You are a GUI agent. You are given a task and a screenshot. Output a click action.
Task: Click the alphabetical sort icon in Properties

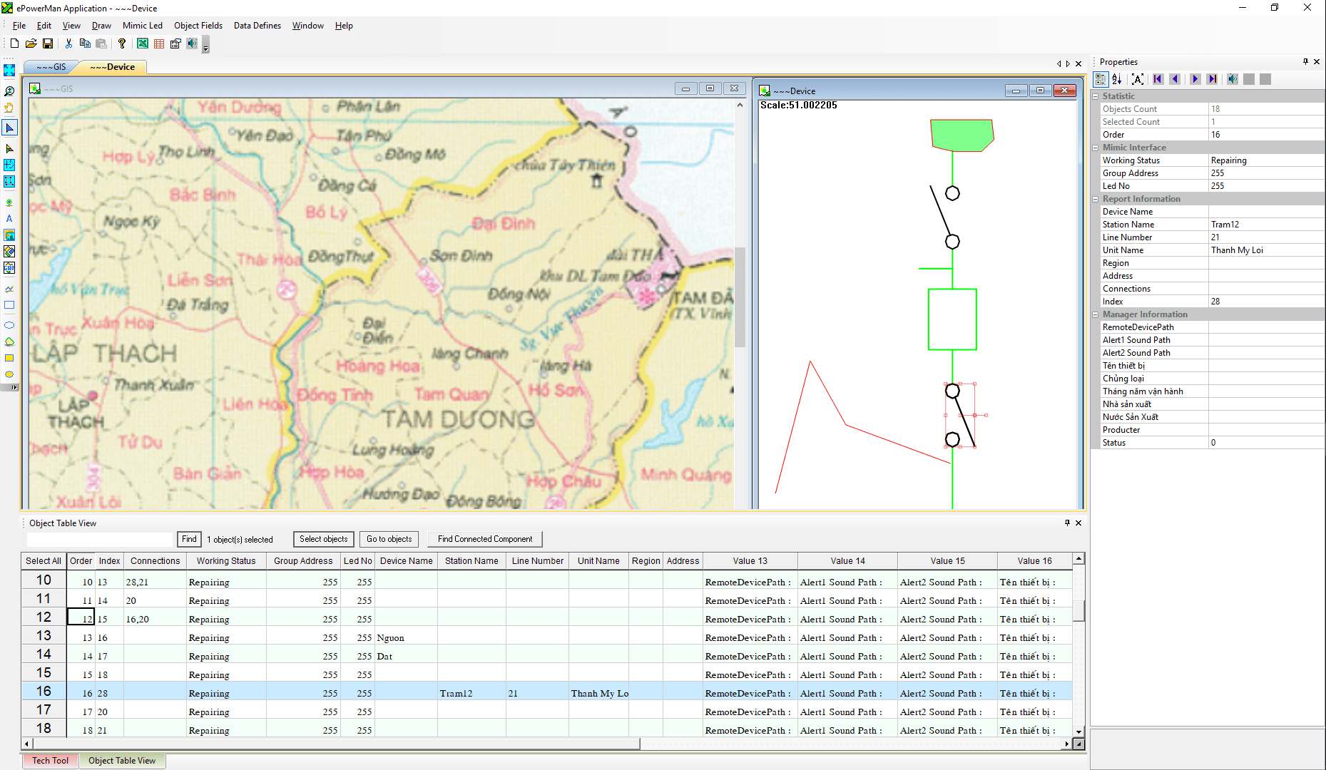click(x=1117, y=79)
